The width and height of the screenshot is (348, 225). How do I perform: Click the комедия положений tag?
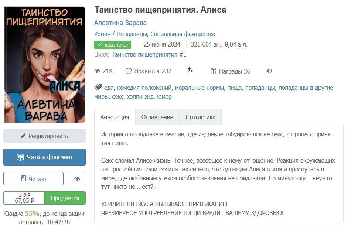144,88
